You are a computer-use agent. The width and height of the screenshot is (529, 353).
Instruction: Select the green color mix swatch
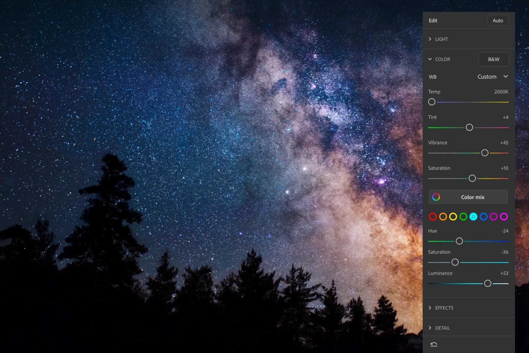coord(463,217)
